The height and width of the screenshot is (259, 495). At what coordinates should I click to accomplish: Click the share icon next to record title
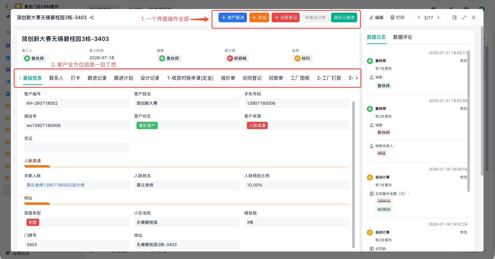(92, 17)
